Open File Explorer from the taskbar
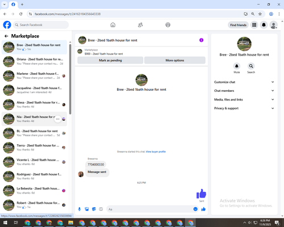 point(70,222)
